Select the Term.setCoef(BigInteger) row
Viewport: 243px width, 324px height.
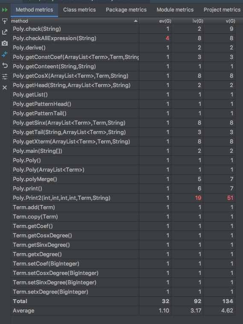(123, 264)
